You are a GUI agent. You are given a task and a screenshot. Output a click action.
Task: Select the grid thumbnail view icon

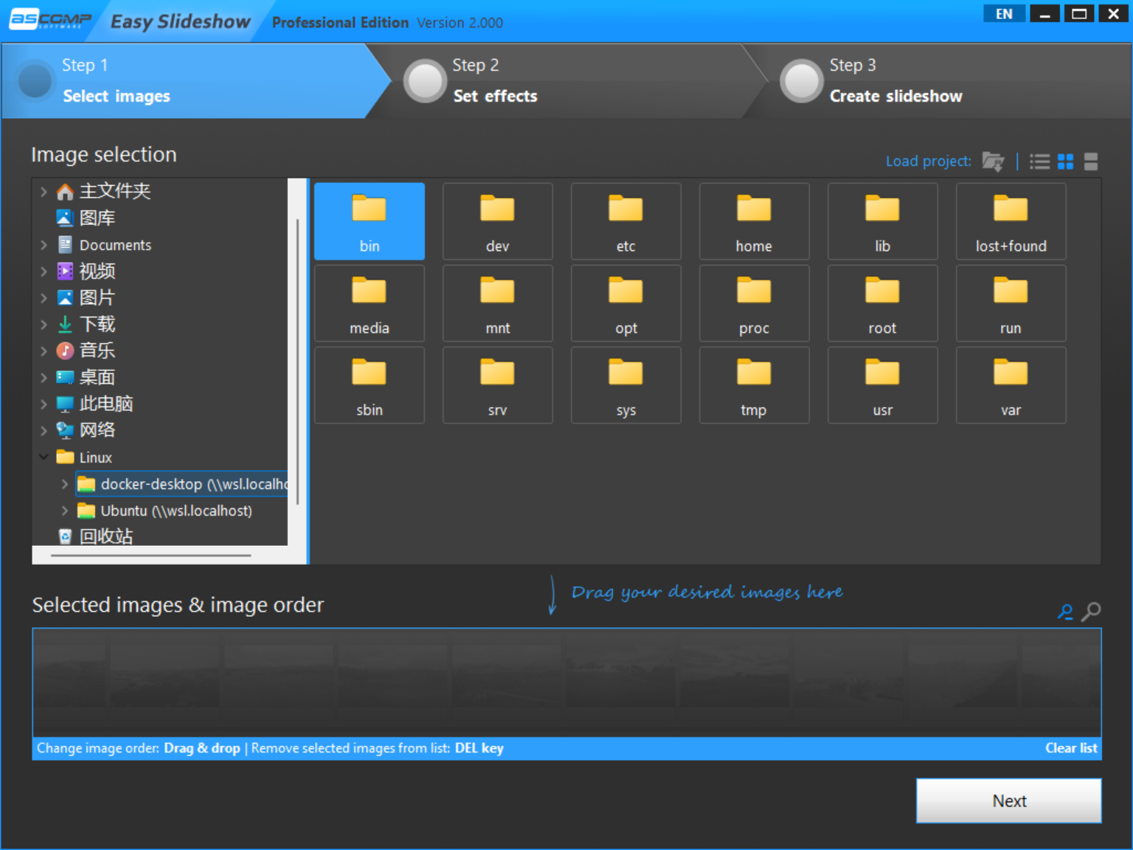pos(1065,161)
